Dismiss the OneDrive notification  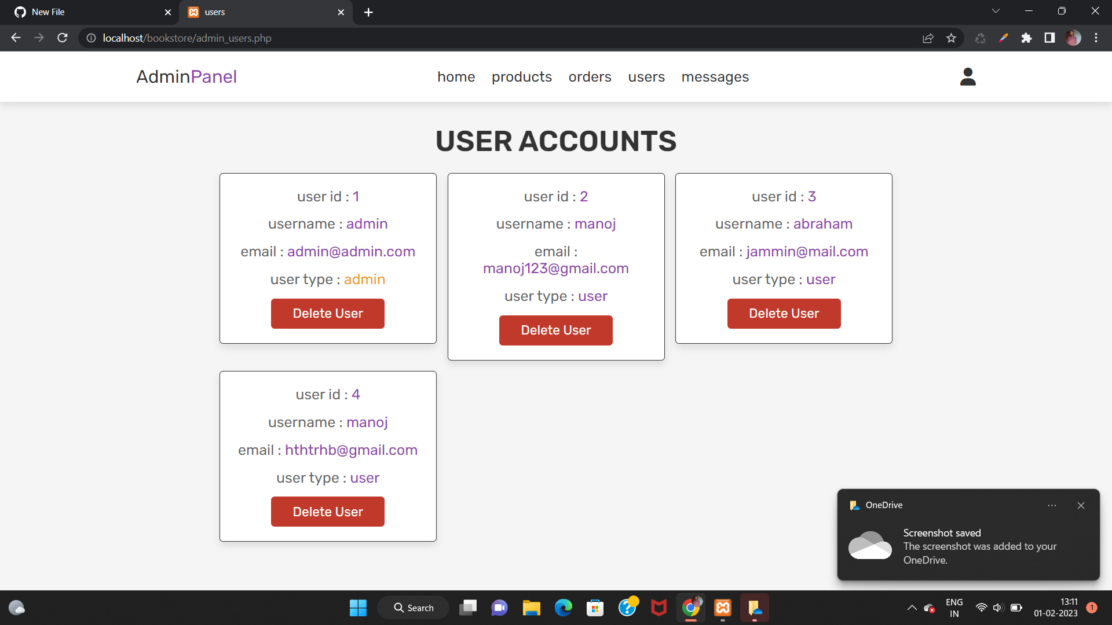click(x=1081, y=505)
